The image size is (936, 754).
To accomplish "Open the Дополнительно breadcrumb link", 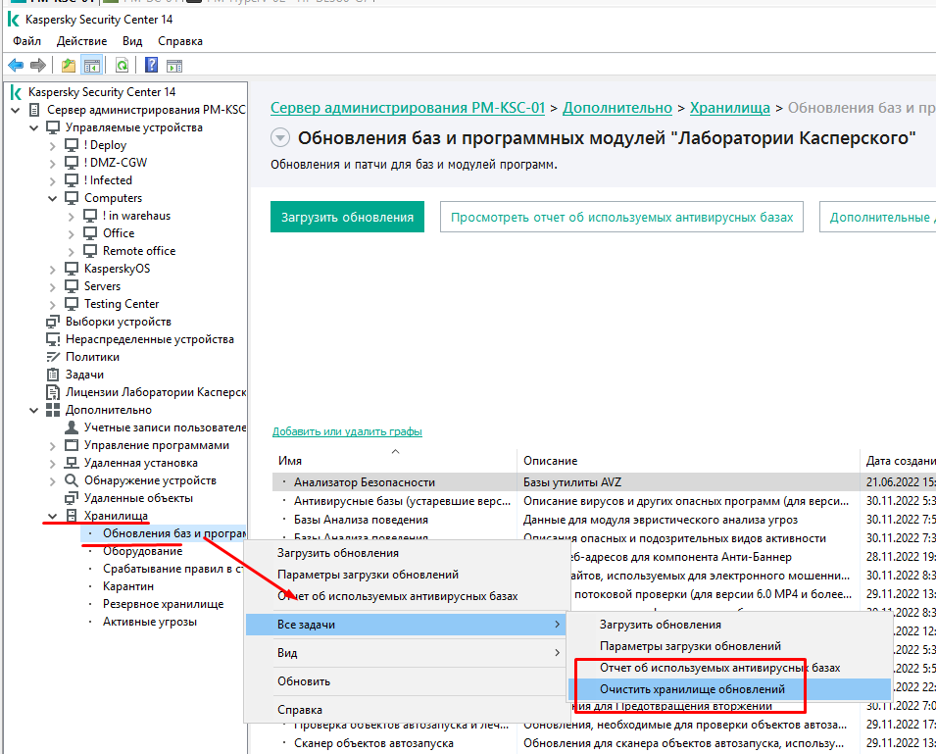I will (617, 108).
